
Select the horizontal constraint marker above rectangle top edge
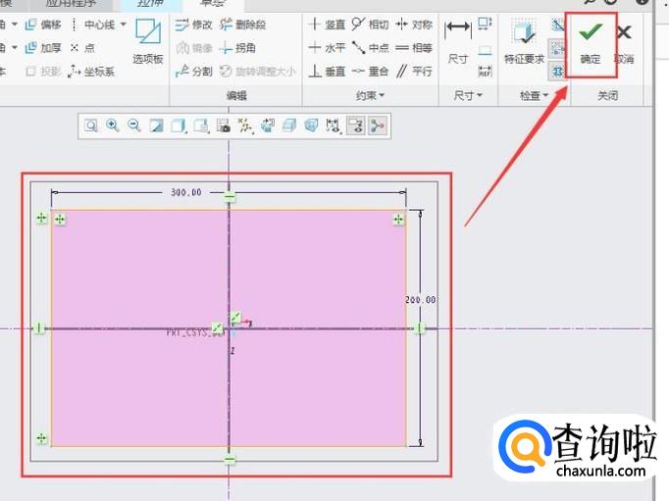[x=230, y=196]
